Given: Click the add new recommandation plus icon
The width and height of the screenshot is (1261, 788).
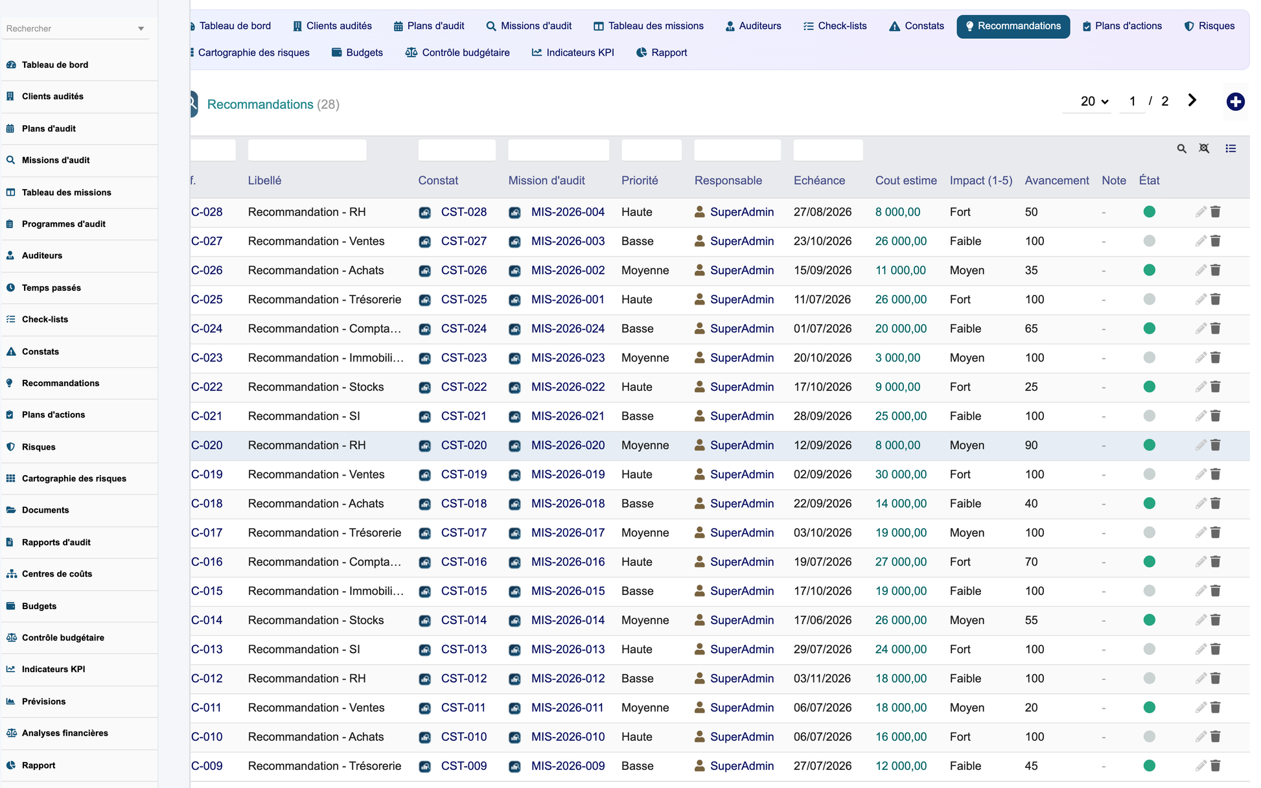Looking at the screenshot, I should pyautogui.click(x=1235, y=102).
